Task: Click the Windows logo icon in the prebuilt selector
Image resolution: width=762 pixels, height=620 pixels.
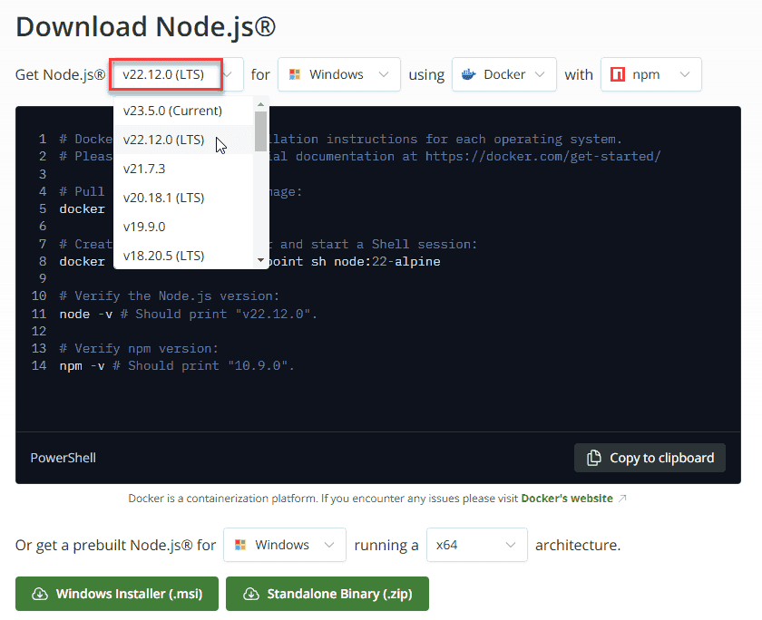Action: (x=240, y=545)
